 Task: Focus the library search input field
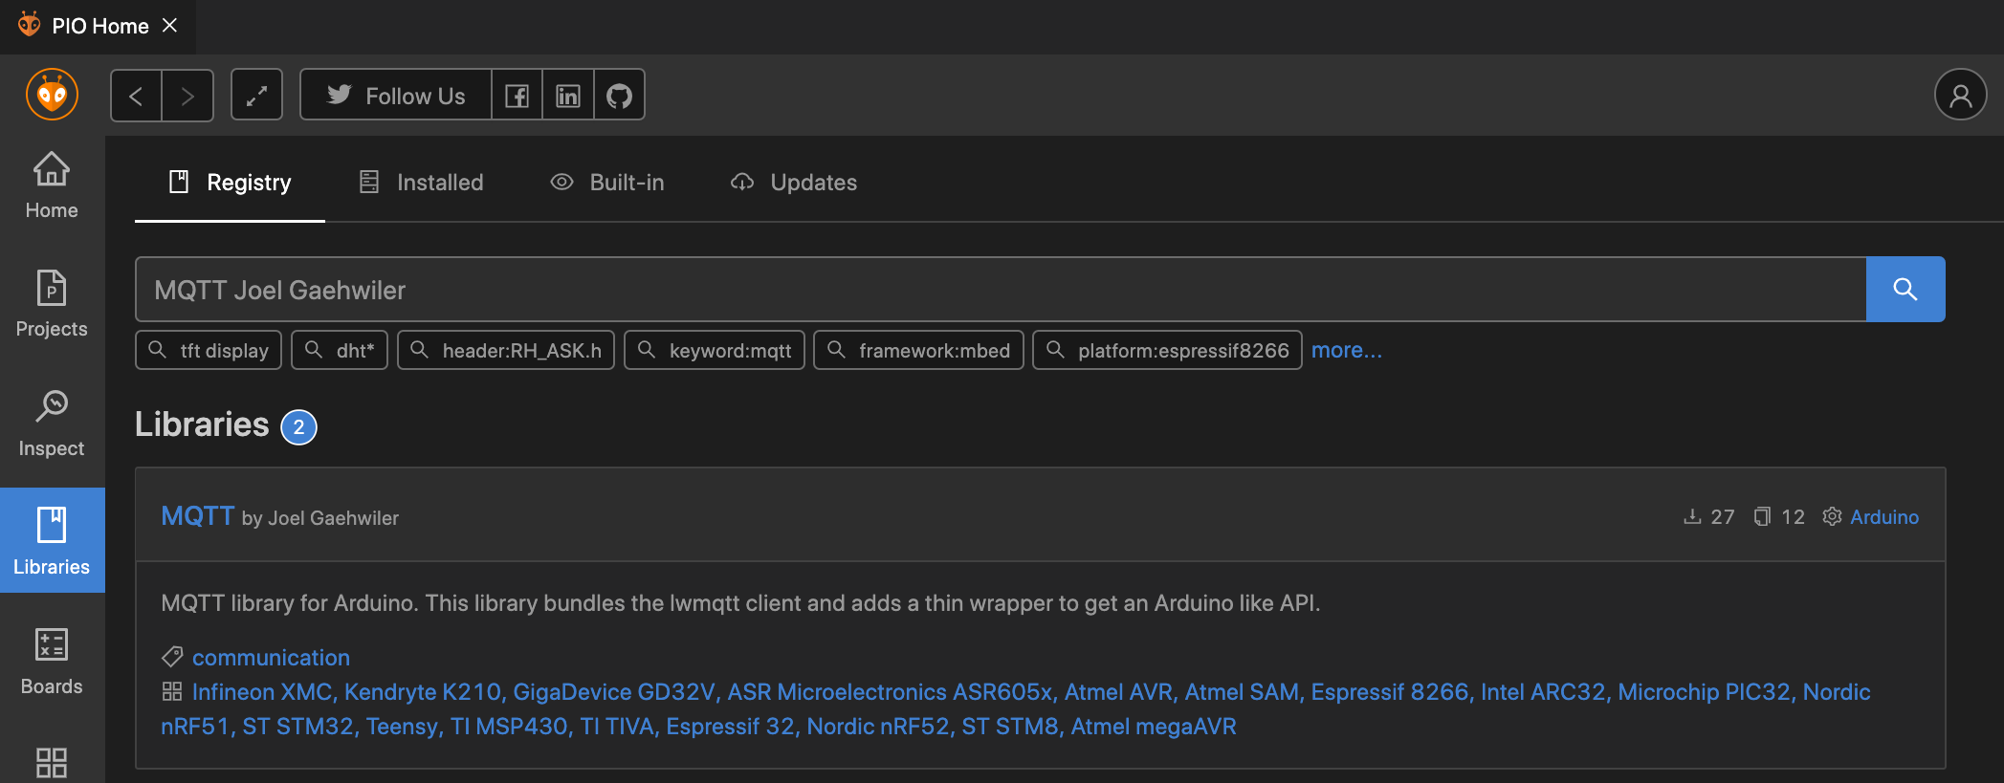coord(1001,289)
